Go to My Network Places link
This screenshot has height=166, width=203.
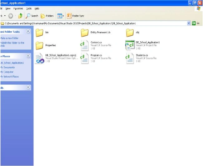click(x=10, y=76)
